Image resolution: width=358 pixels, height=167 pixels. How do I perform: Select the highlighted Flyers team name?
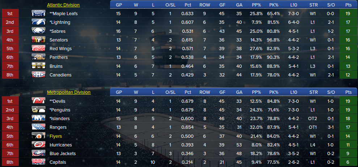[56, 136]
